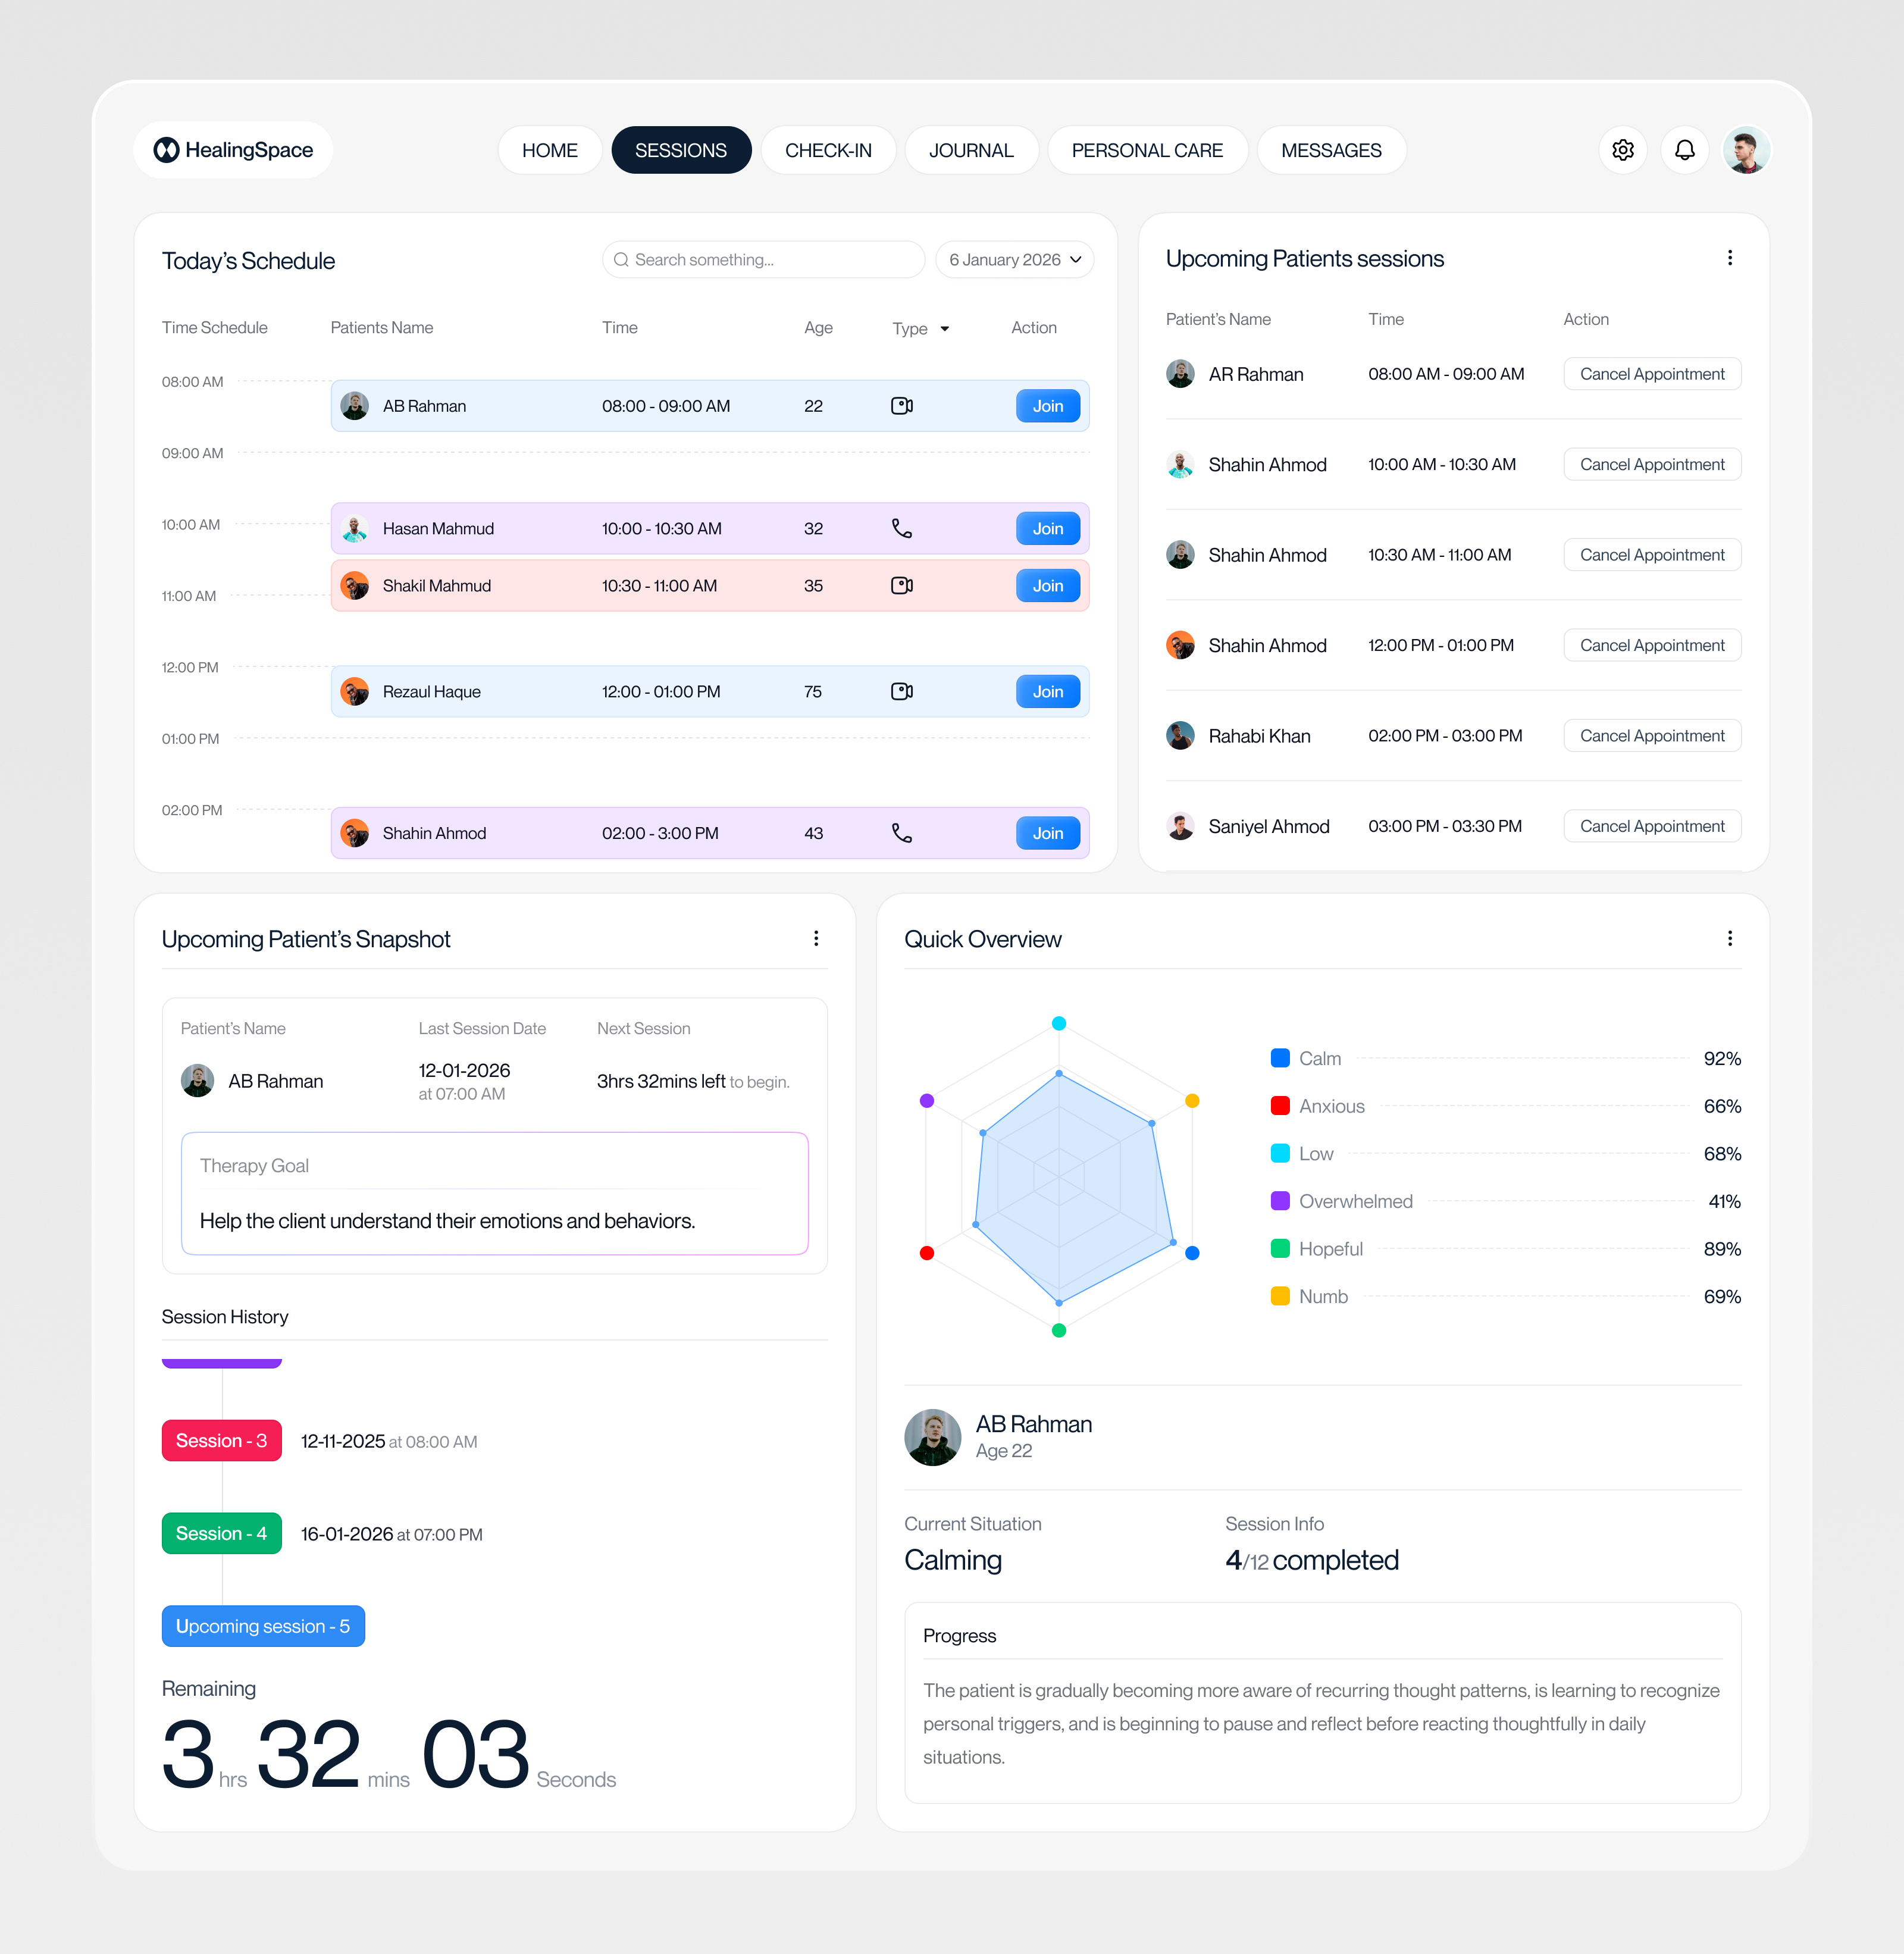Viewport: 1904px width, 1954px height.
Task: Select the Anxious red color swatch
Action: point(1279,1106)
